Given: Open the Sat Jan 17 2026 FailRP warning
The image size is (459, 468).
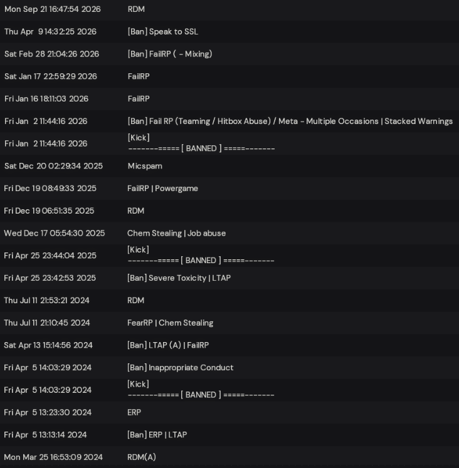Looking at the screenshot, I should pyautogui.click(x=229, y=76).
